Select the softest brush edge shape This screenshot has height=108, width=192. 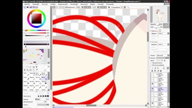tap(39, 96)
